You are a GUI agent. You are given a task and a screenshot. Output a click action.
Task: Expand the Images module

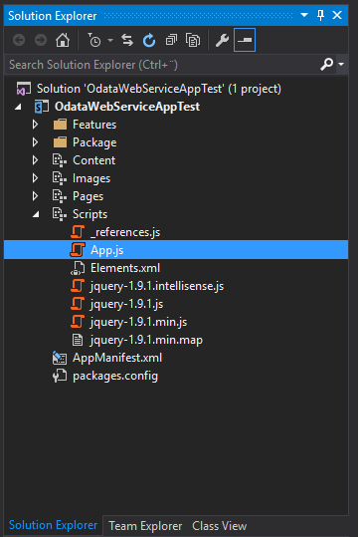pyautogui.click(x=35, y=178)
